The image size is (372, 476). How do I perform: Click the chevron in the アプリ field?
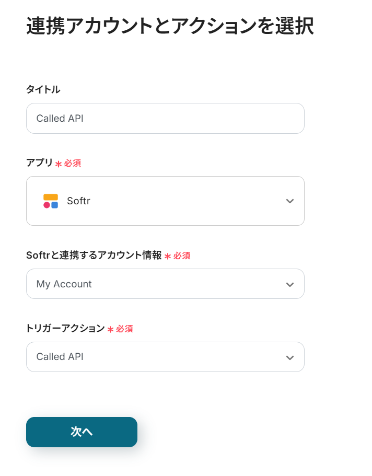(x=290, y=201)
